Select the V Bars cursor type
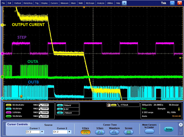This screenshot has height=137, width=184. click(100, 132)
